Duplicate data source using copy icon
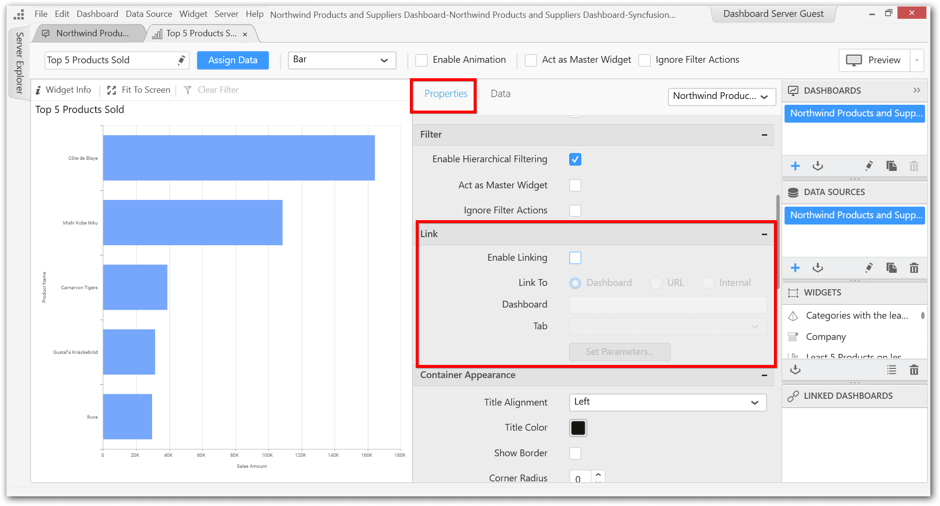The width and height of the screenshot is (940, 506). point(891,268)
